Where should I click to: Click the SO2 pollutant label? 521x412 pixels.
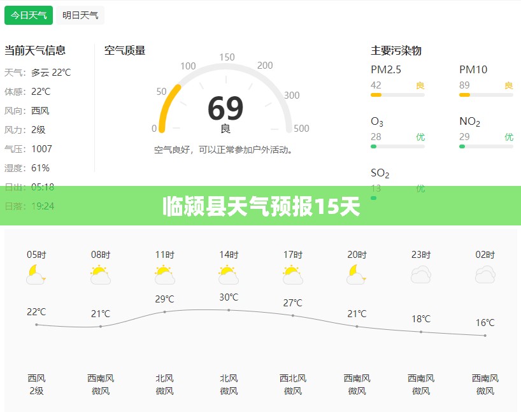pyautogui.click(x=380, y=173)
